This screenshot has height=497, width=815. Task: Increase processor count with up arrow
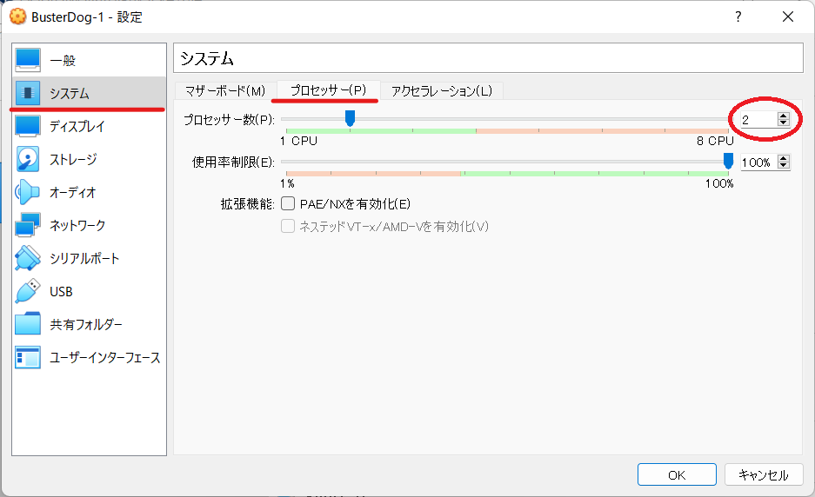point(784,116)
